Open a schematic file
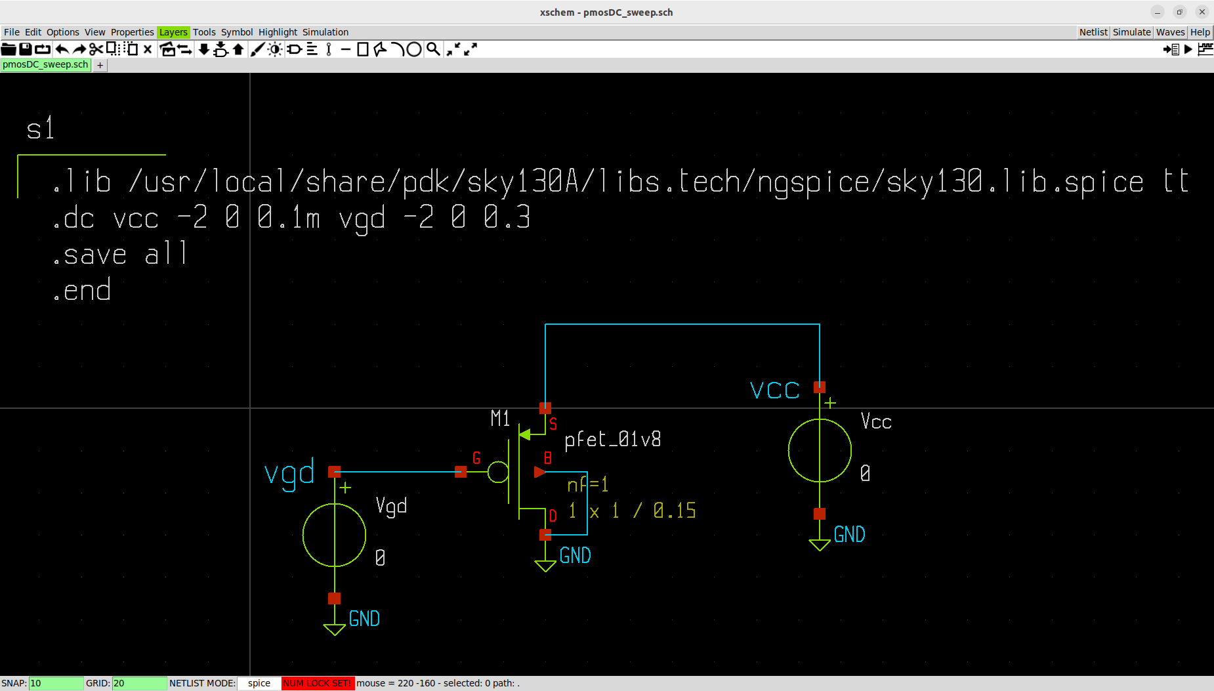The height and width of the screenshot is (691, 1214). click(9, 49)
